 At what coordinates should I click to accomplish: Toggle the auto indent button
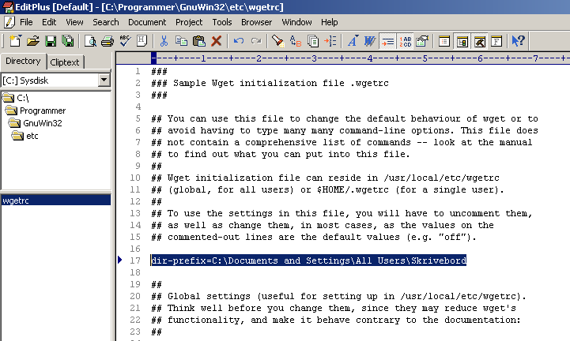click(387, 41)
